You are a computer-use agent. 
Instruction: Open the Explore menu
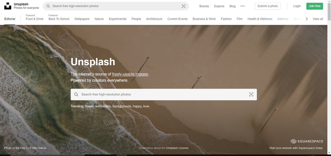[x=219, y=6]
